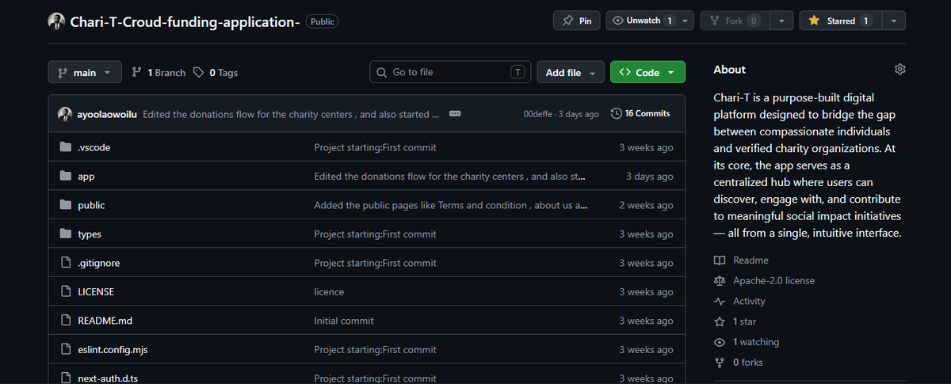Screen dimensions: 951x384
Task: Click the 'Initial commit' message for README.md
Action: pos(344,321)
